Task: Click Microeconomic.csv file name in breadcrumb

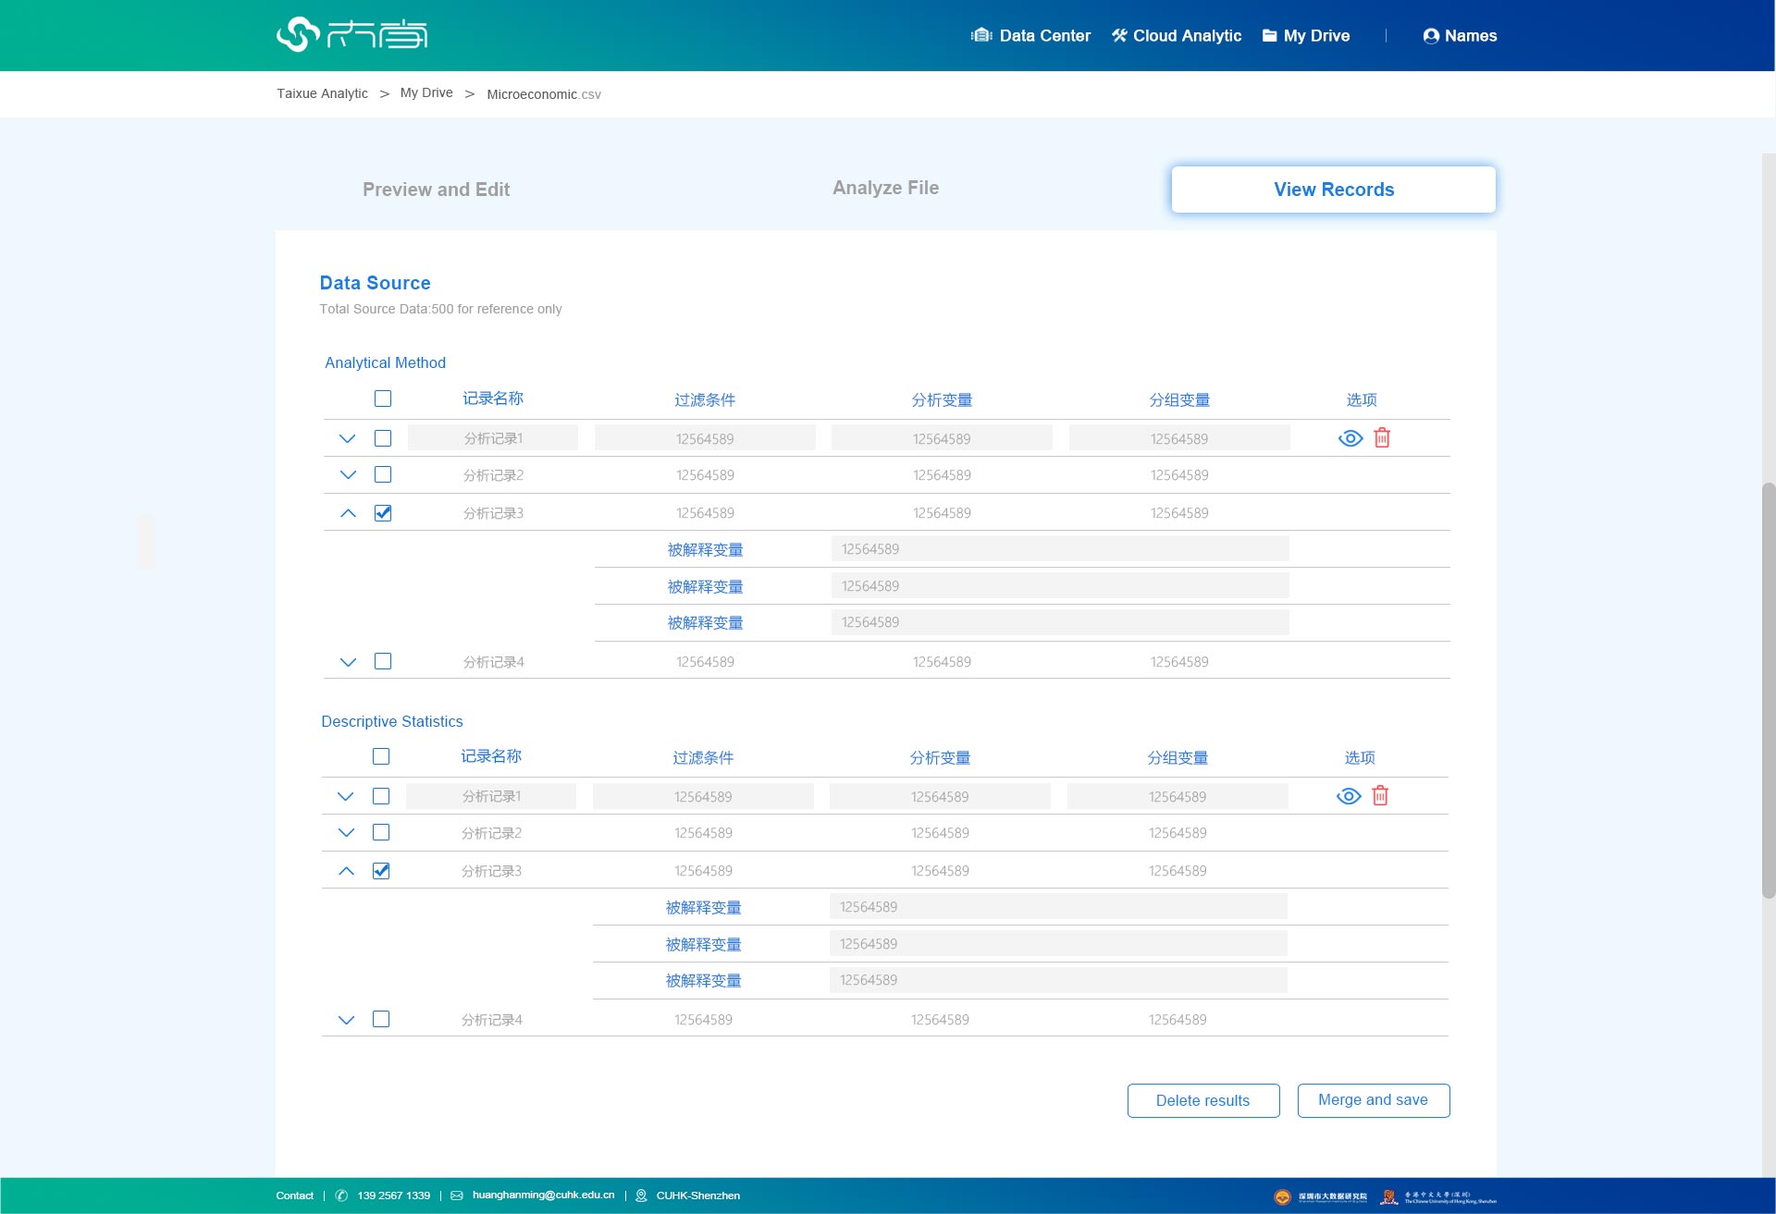Action: click(x=544, y=94)
